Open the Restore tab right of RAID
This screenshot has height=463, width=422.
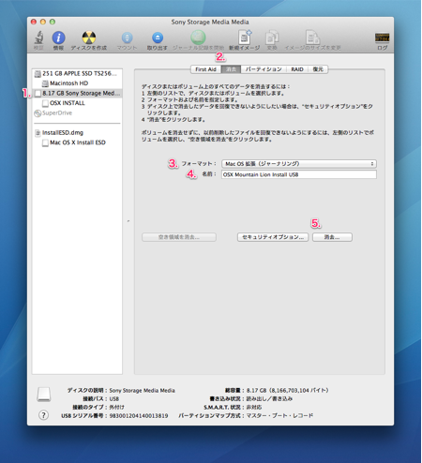[318, 69]
